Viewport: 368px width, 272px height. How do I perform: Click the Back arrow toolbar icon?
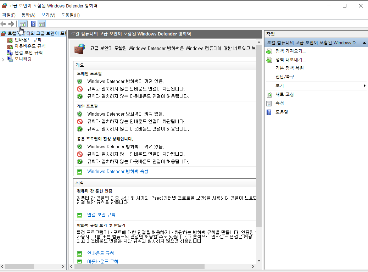tap(3, 24)
